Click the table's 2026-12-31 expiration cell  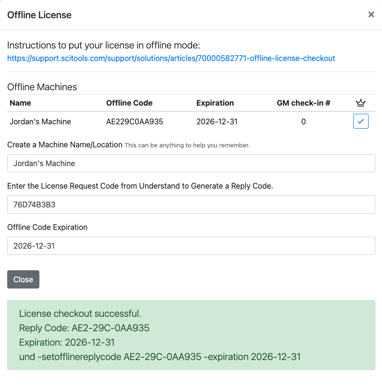coord(217,121)
